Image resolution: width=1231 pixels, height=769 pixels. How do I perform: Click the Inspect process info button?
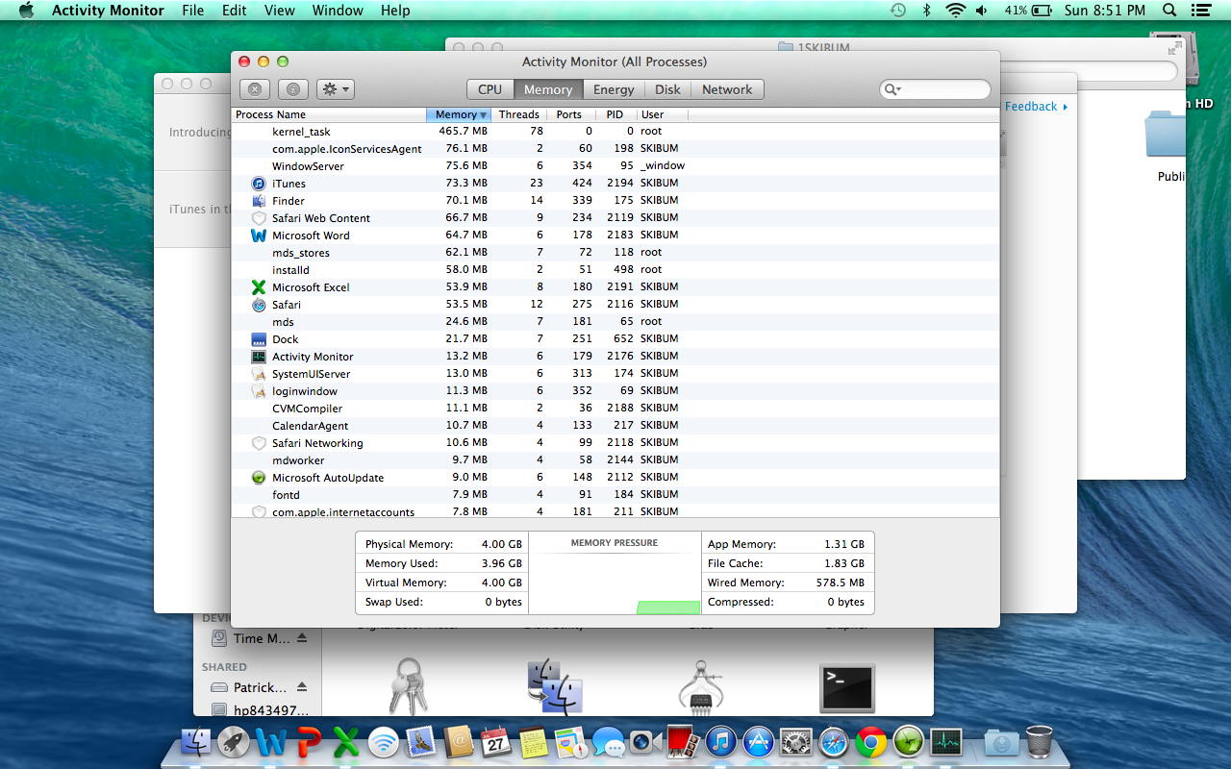click(x=293, y=89)
